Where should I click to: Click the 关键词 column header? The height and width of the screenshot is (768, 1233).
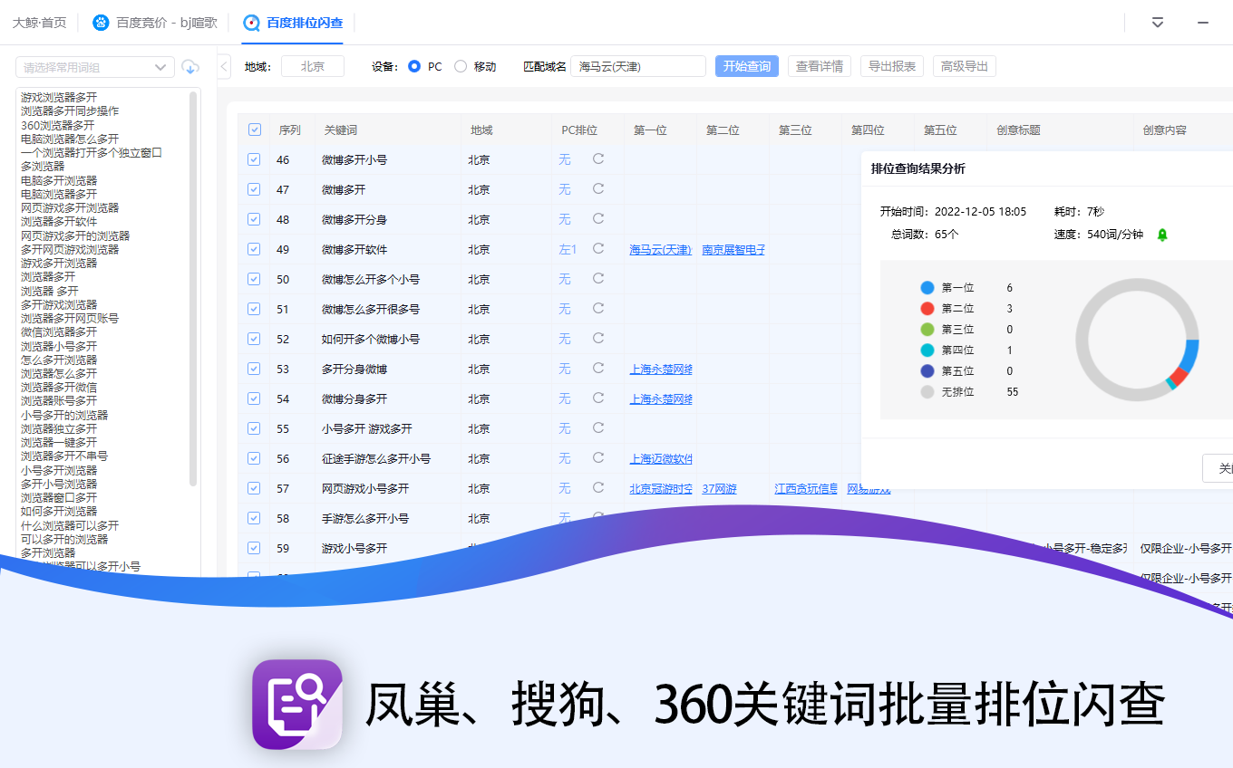coord(341,130)
